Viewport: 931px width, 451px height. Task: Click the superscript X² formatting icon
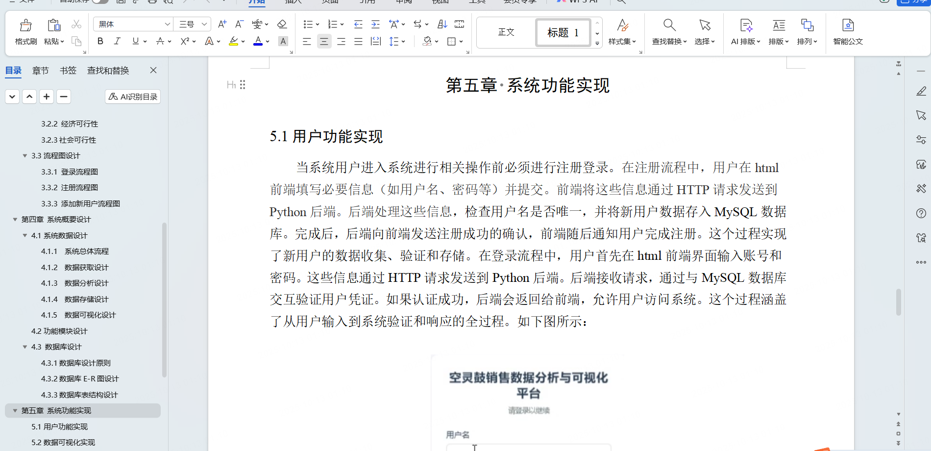pyautogui.click(x=184, y=41)
